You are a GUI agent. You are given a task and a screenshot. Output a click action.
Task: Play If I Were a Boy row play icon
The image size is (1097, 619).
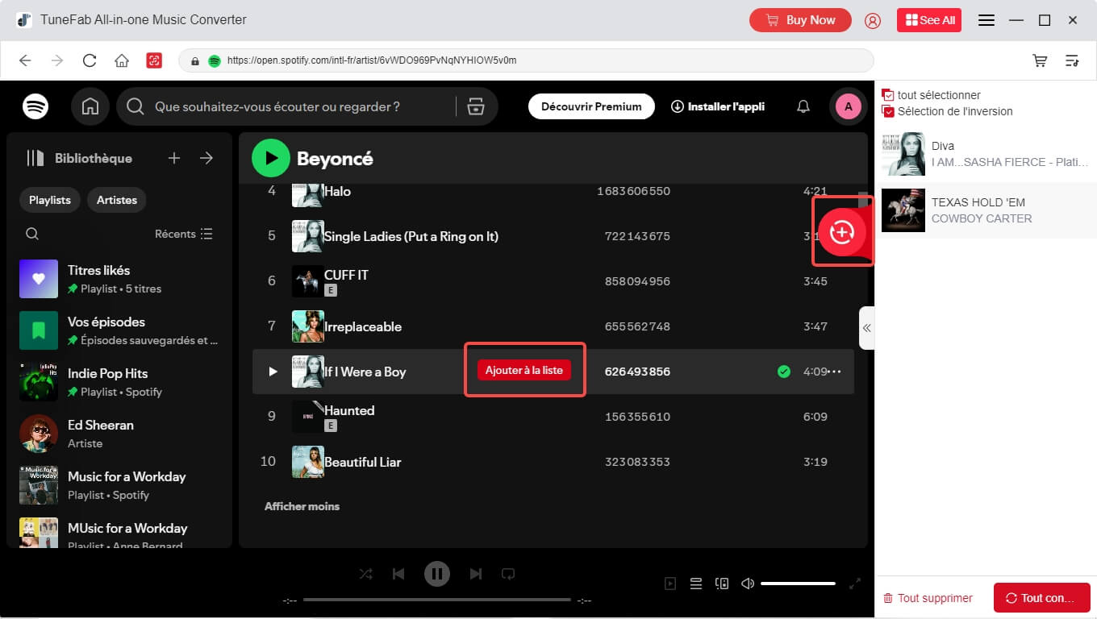273,372
